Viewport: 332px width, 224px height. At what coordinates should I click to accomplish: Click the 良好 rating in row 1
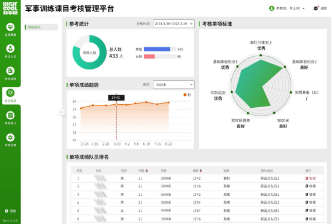(227, 178)
